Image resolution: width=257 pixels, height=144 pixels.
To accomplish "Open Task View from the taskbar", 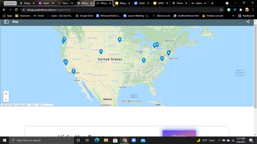I will 87,140.
